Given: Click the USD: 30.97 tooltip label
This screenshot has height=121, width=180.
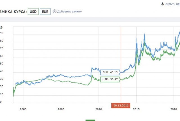Looking at the screenshot, I should 110,79.
